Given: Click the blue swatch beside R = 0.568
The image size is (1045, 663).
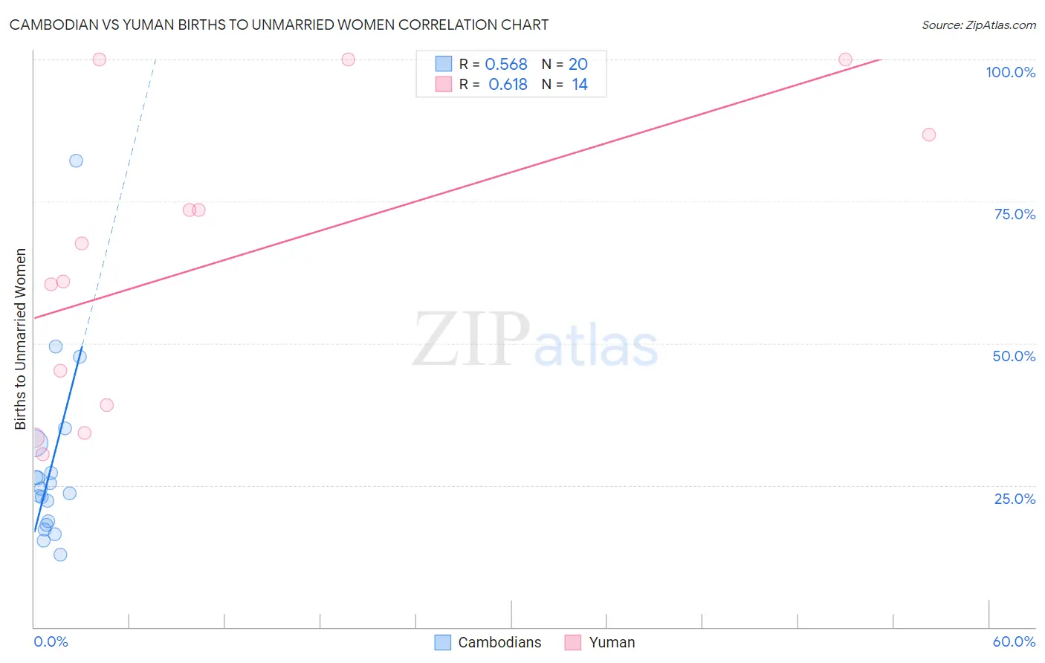Looking at the screenshot, I should pos(444,64).
